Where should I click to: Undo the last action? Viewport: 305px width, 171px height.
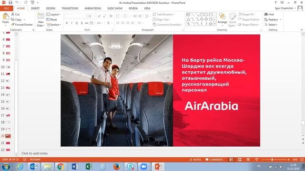point(17,2)
